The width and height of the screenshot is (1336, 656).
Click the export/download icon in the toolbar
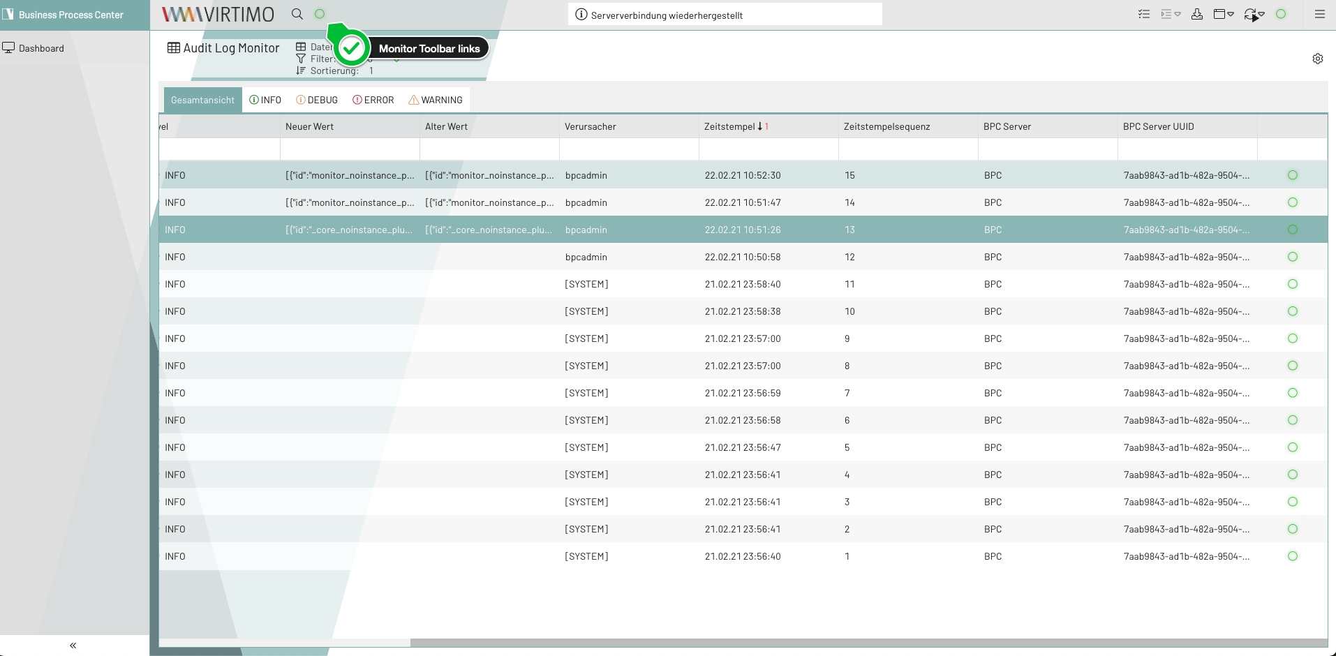[x=1197, y=14]
